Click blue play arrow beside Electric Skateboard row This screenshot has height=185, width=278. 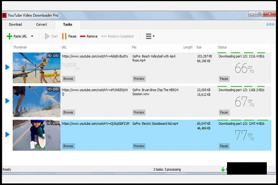point(7,135)
